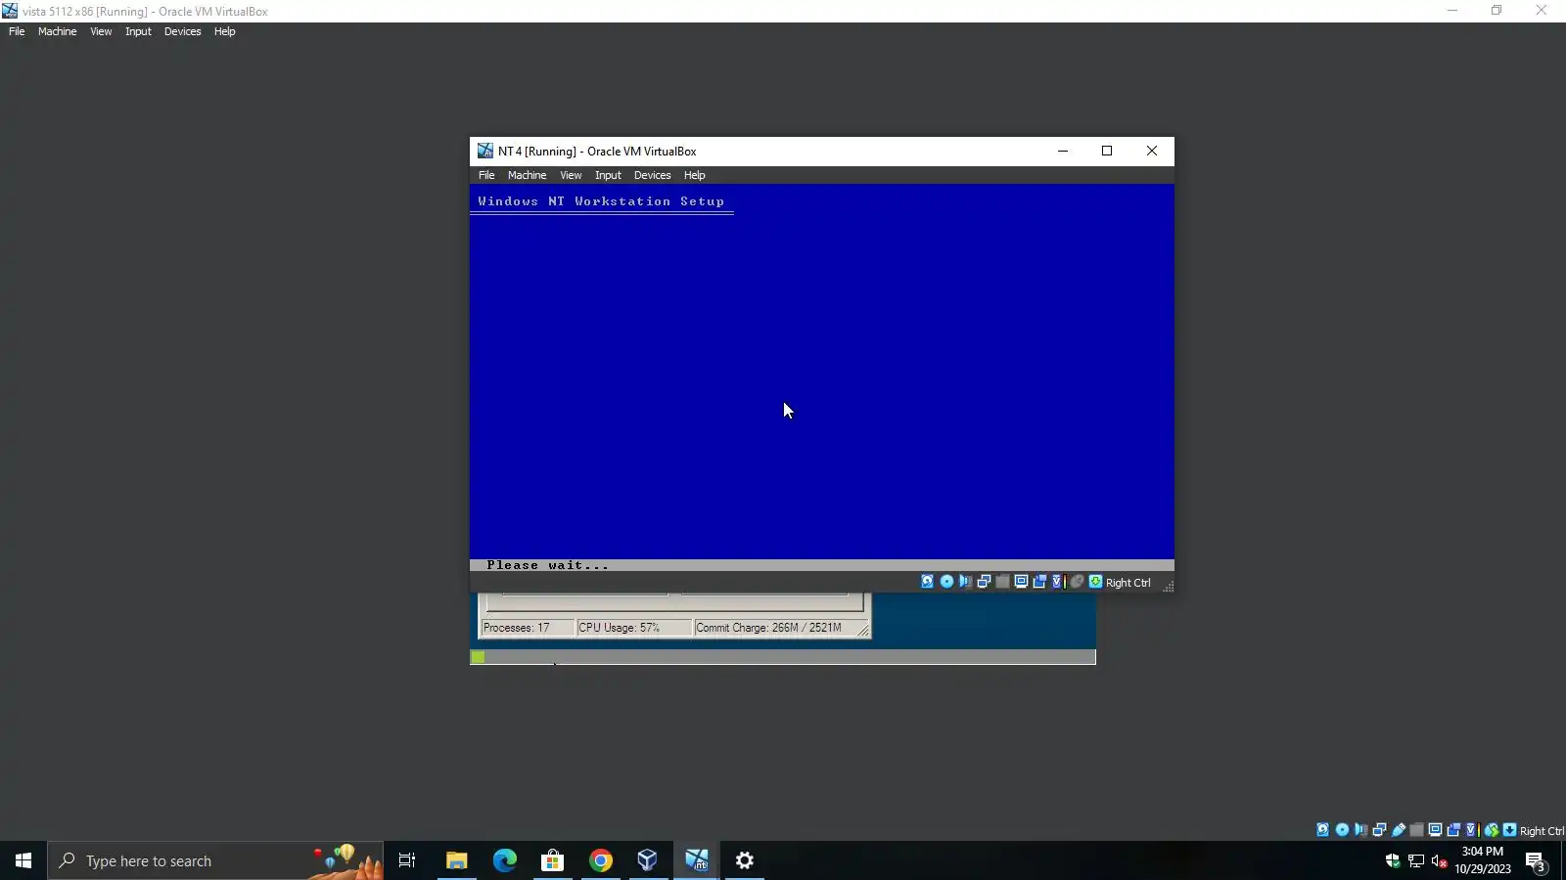Click virtualization features indicator in NT 4 status bar
1566x880 pixels.
tap(1057, 582)
